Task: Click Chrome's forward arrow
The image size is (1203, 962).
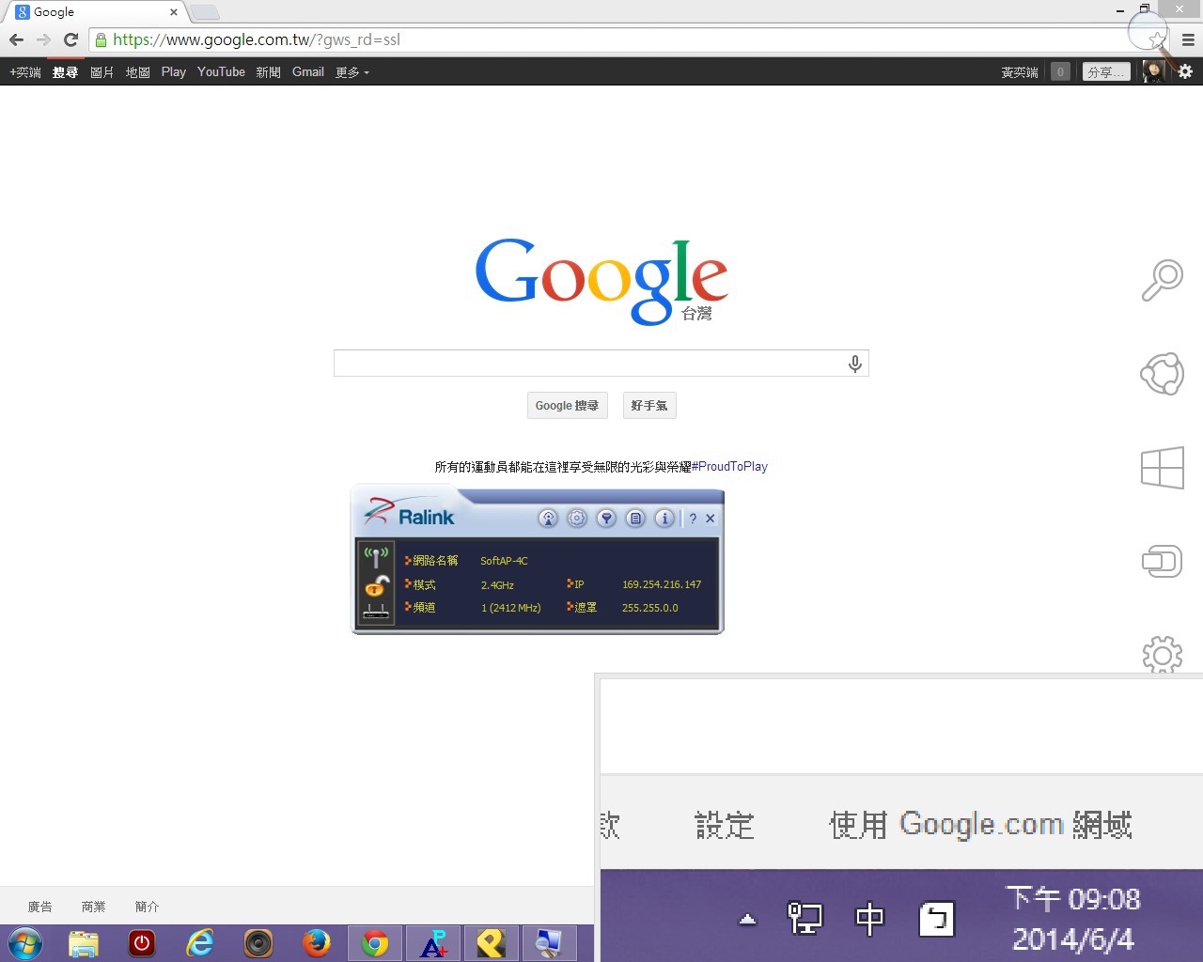Action: point(43,39)
